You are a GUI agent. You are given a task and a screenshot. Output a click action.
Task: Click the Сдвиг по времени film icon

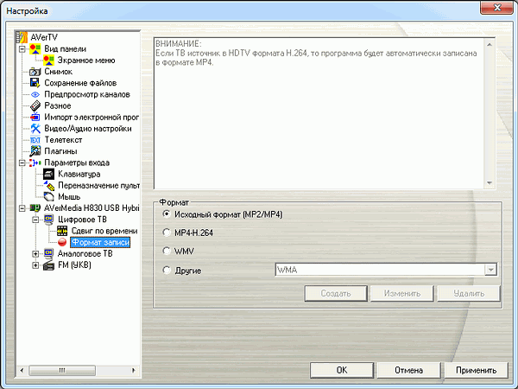(x=62, y=231)
